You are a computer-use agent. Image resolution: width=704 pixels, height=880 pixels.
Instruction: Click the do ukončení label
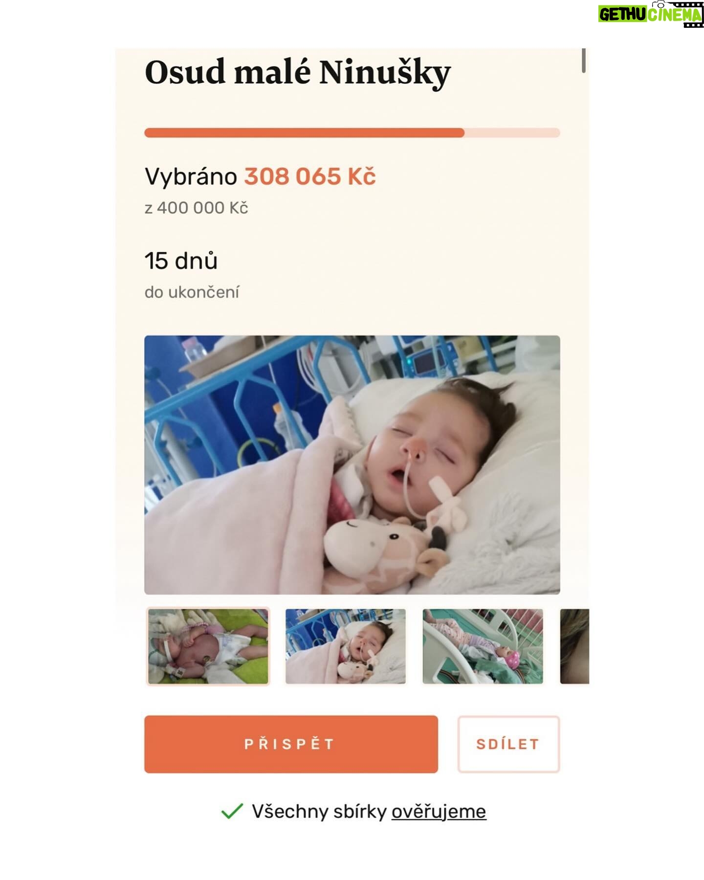pyautogui.click(x=192, y=292)
